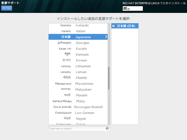Click the 日本語 (日本) locale entry text

[x=126, y=26]
